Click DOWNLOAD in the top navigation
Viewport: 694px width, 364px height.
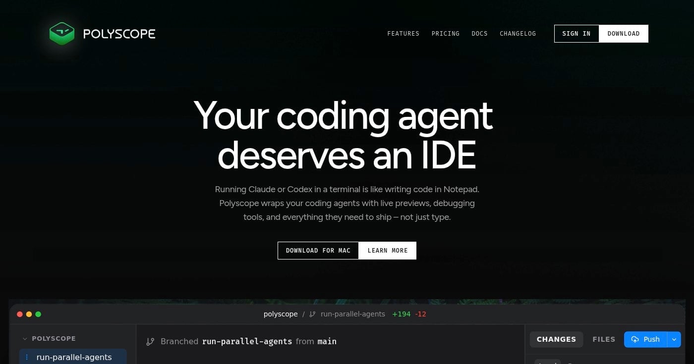[623, 33]
